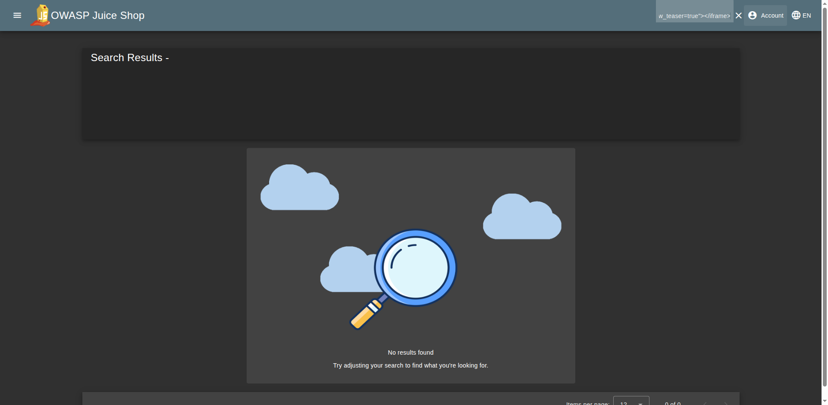
Task: Click the Juice Shop carton logo
Action: [41, 15]
